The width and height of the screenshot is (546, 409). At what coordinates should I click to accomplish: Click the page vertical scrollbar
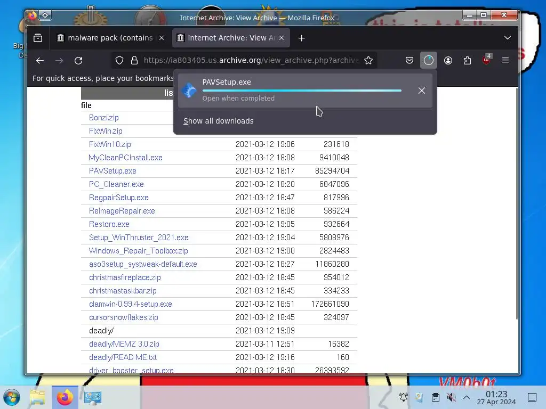(517, 203)
